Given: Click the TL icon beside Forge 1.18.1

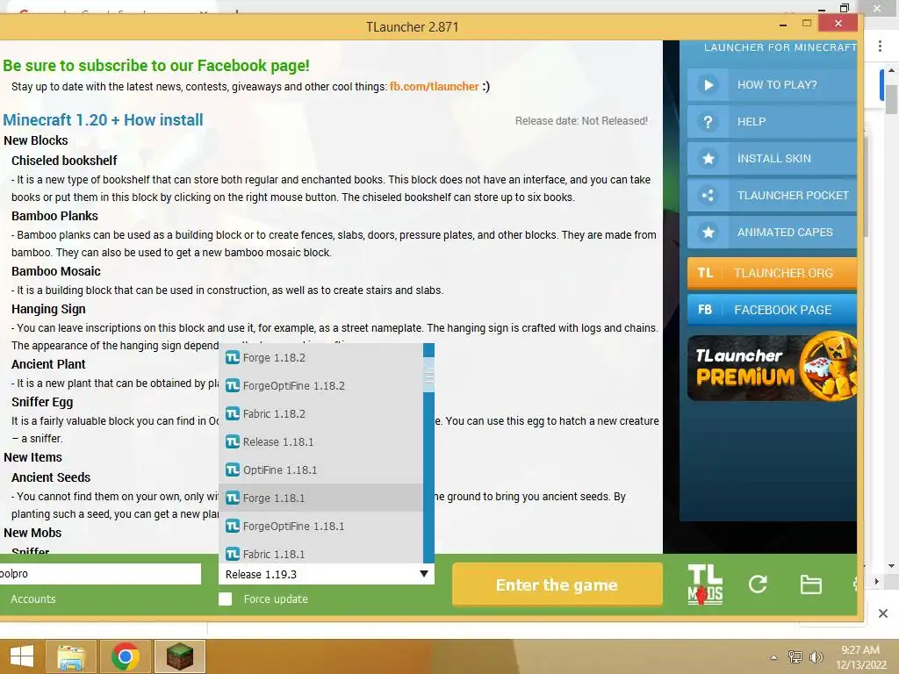Looking at the screenshot, I should click(232, 498).
